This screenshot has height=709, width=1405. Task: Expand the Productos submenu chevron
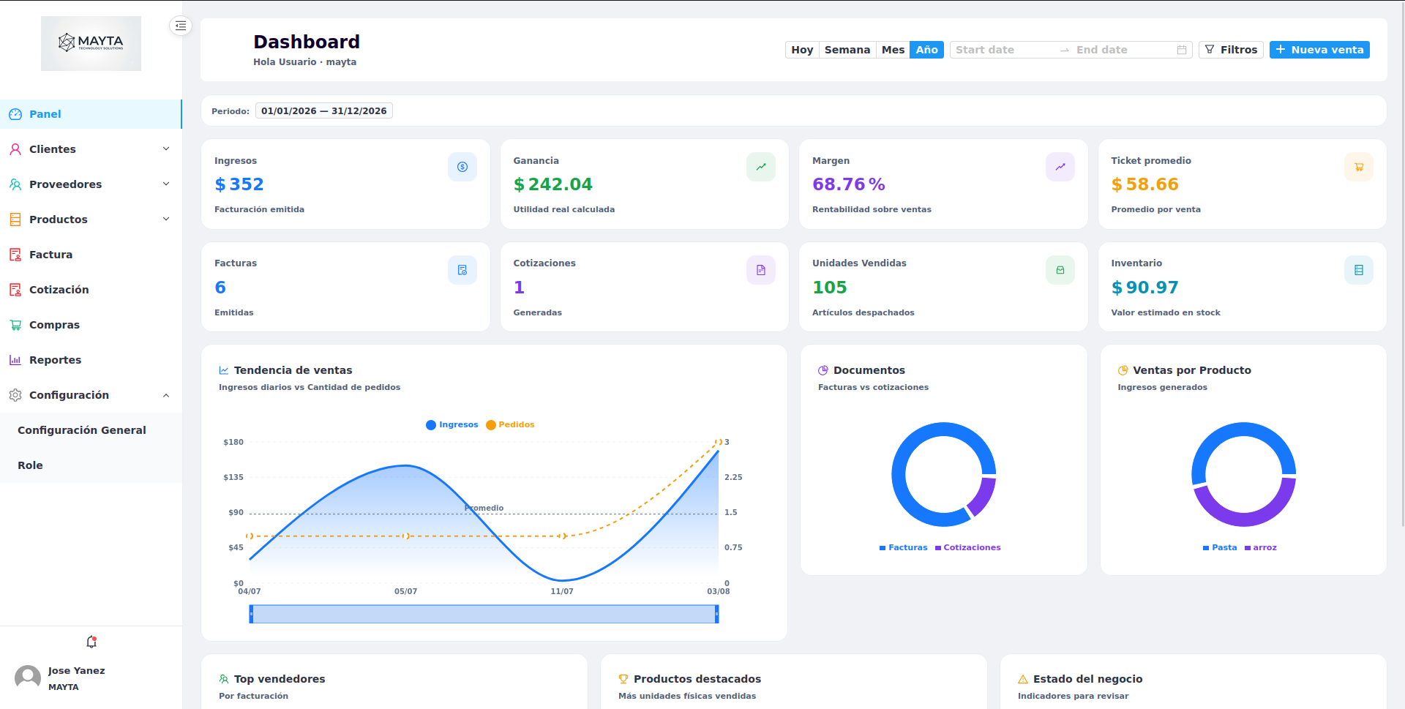coord(166,220)
